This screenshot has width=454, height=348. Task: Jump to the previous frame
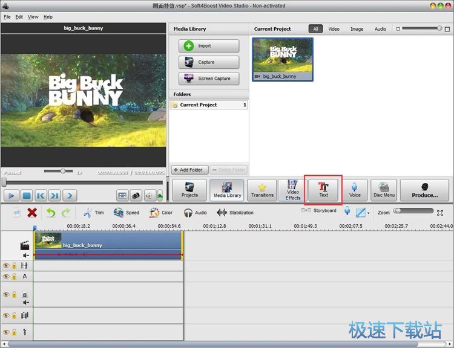click(41, 196)
